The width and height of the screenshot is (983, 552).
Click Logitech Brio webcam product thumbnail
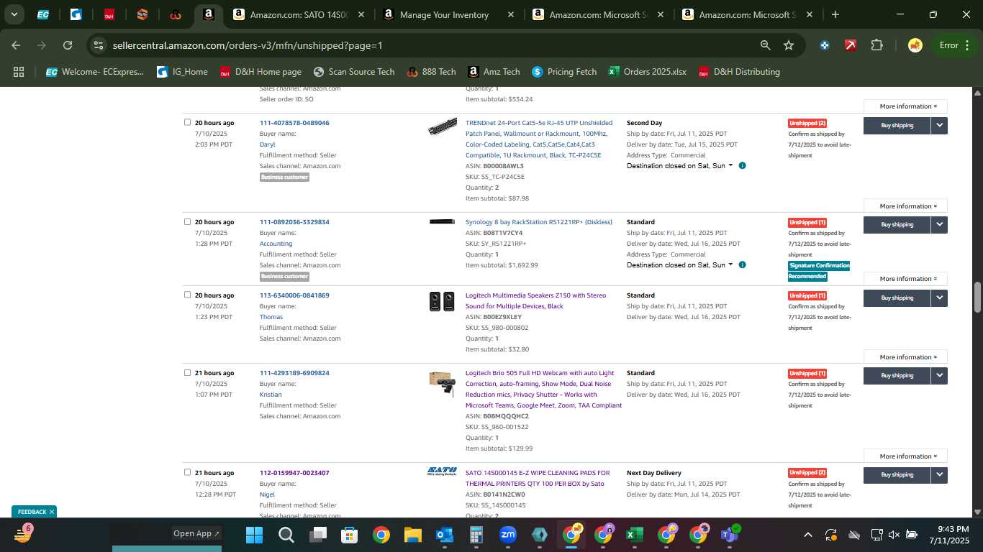[442, 384]
